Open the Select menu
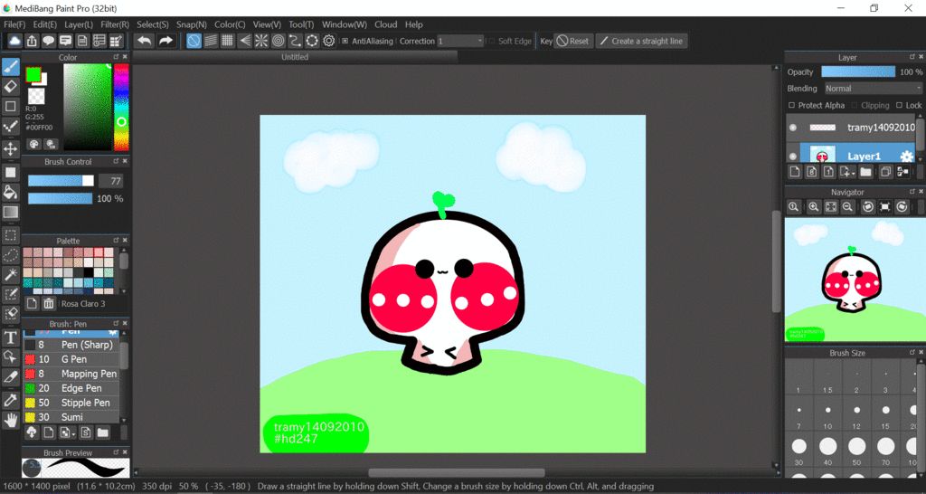 pos(153,24)
